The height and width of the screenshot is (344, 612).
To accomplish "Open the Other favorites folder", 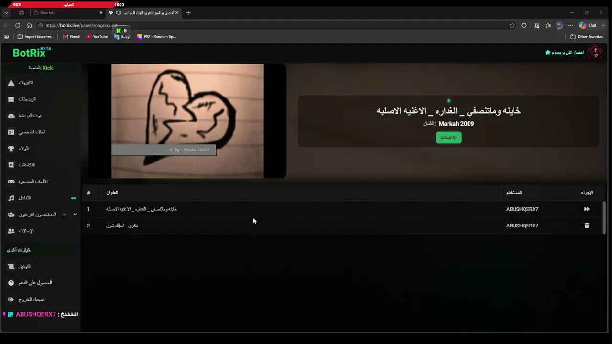I will pos(587,37).
